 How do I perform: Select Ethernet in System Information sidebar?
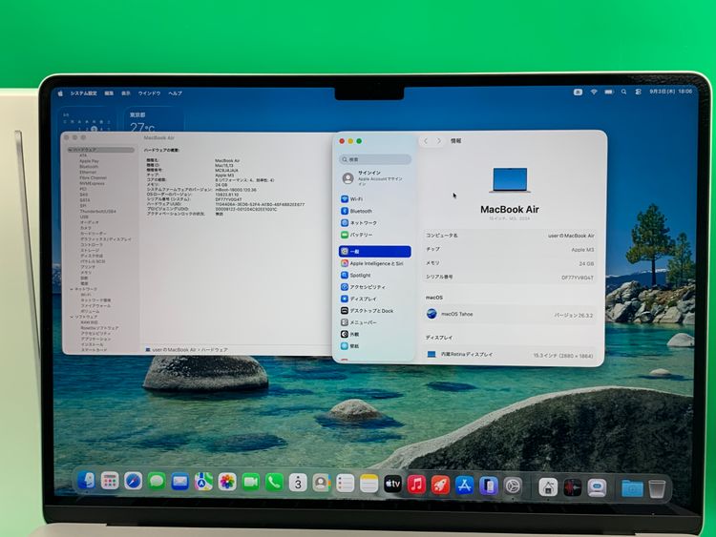(88, 173)
